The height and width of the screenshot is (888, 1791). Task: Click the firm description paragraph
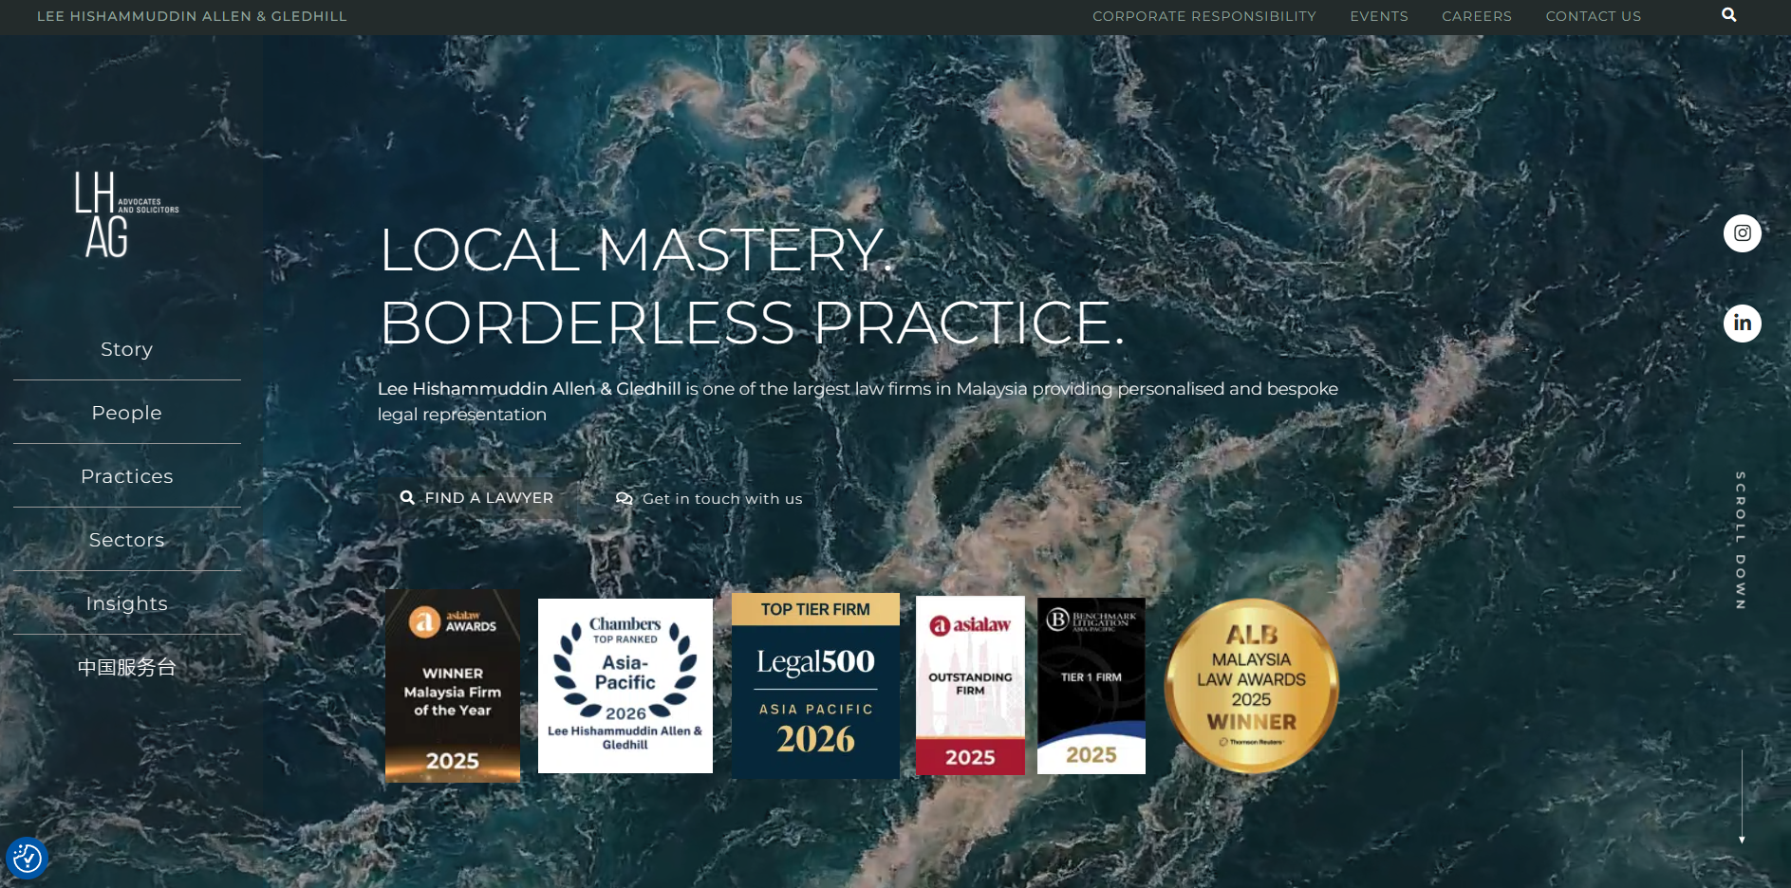pos(858,401)
